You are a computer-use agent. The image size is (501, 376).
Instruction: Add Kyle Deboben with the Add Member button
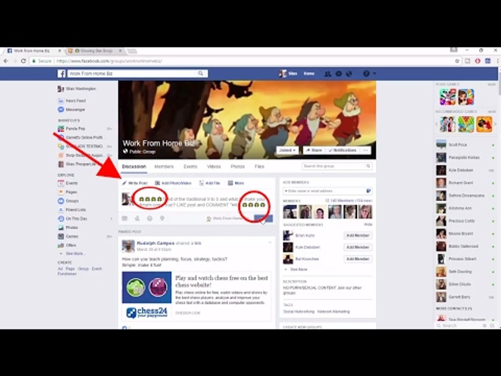click(358, 247)
